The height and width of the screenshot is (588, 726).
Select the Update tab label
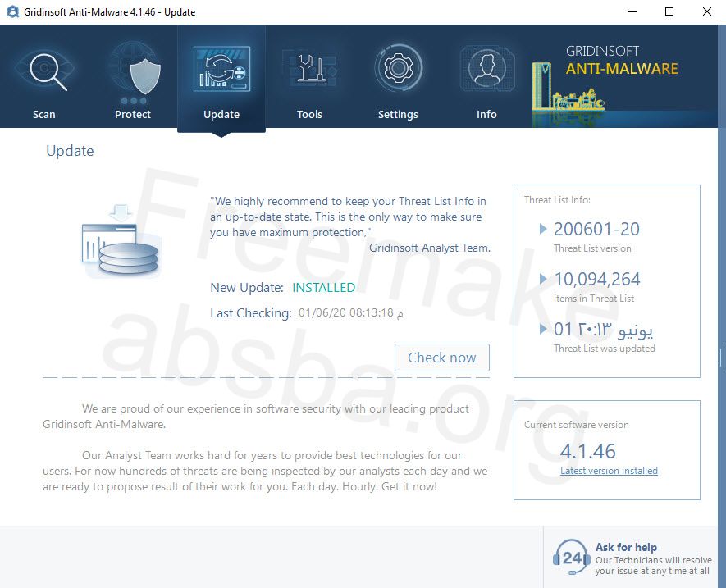(221, 114)
